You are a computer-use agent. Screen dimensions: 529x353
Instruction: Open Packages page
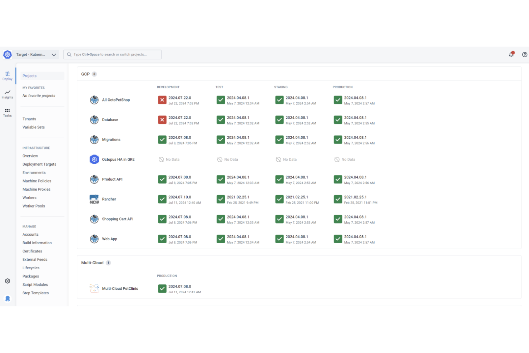pyautogui.click(x=31, y=276)
